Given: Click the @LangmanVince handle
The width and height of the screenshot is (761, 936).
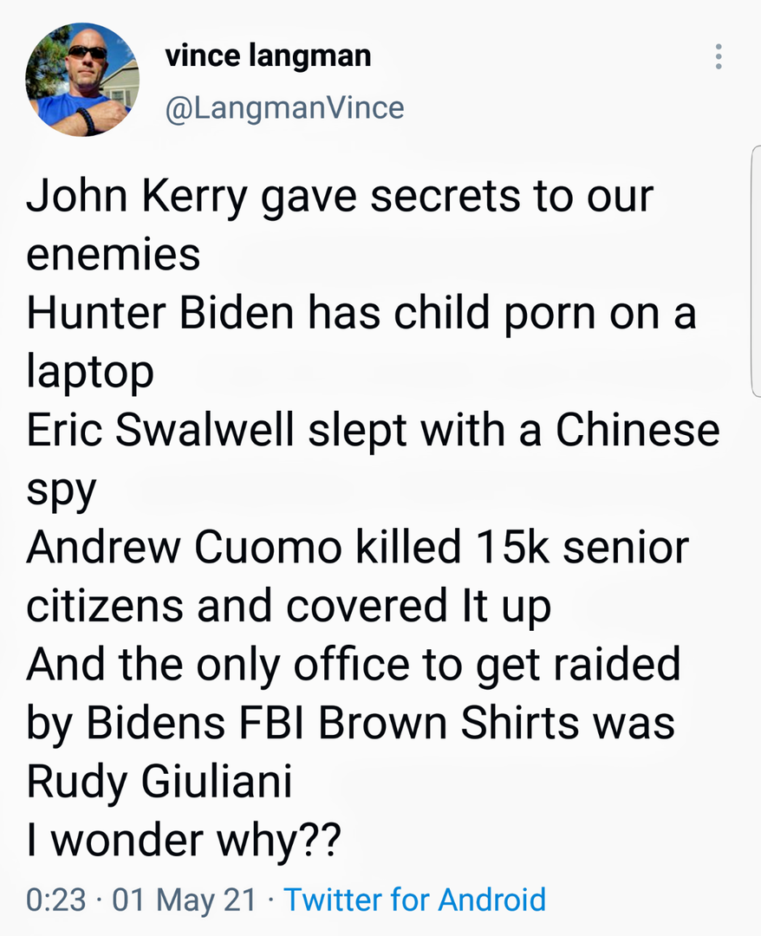Looking at the screenshot, I should point(284,107).
